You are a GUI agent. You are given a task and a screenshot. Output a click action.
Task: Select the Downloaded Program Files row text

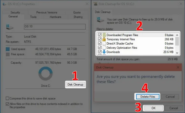(122, 35)
